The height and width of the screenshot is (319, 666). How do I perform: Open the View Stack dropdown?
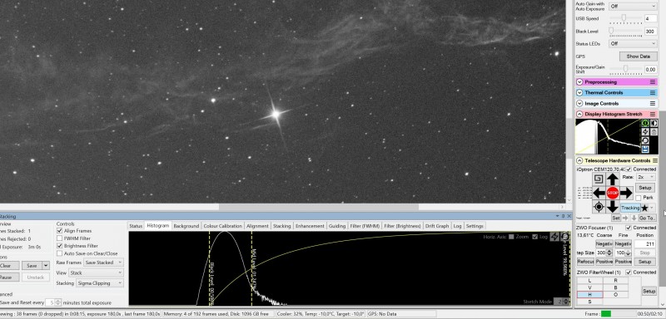point(96,272)
